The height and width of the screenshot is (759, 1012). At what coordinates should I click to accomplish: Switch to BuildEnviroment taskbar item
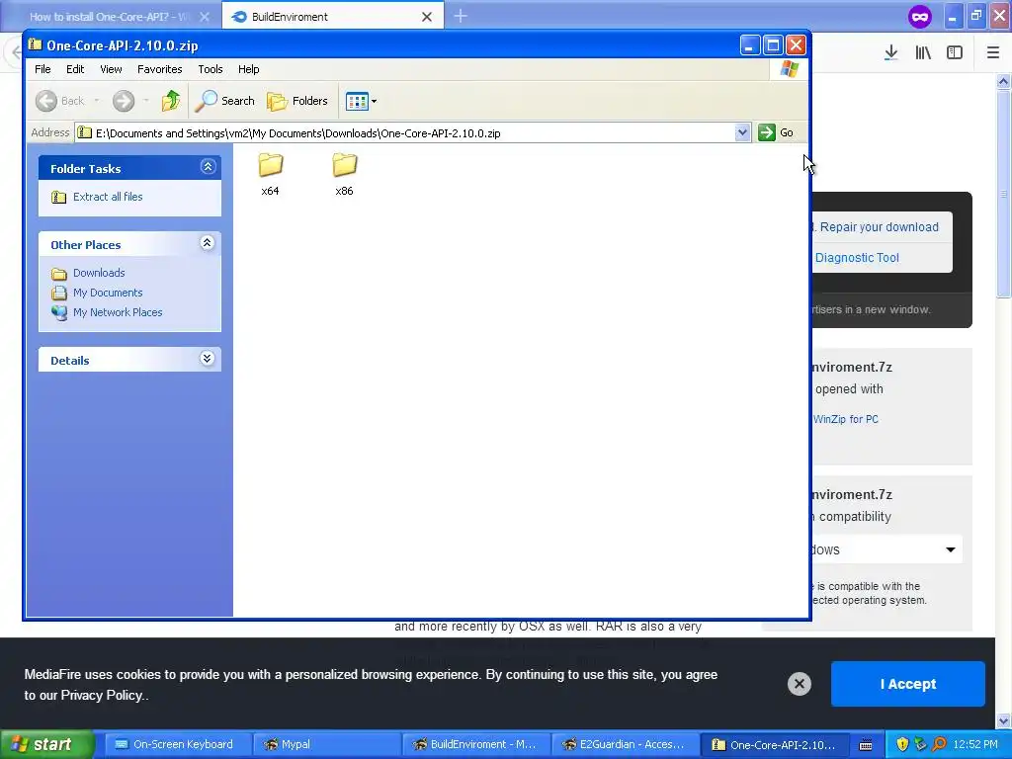475,744
